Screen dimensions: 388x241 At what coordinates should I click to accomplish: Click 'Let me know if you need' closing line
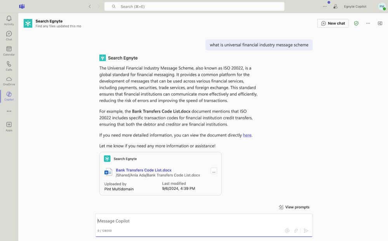pos(157,146)
